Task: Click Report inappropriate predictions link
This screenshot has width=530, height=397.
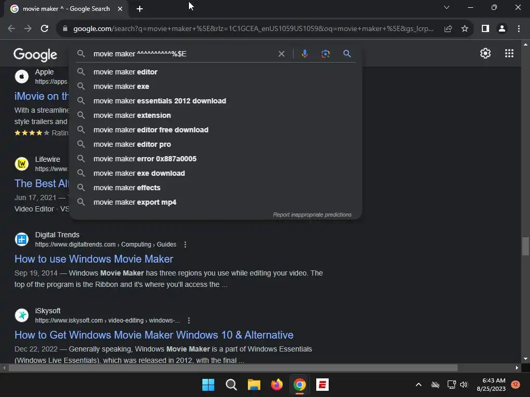Action: [x=312, y=215]
